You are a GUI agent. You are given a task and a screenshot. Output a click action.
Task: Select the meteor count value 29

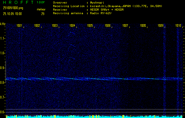tap(43, 14)
